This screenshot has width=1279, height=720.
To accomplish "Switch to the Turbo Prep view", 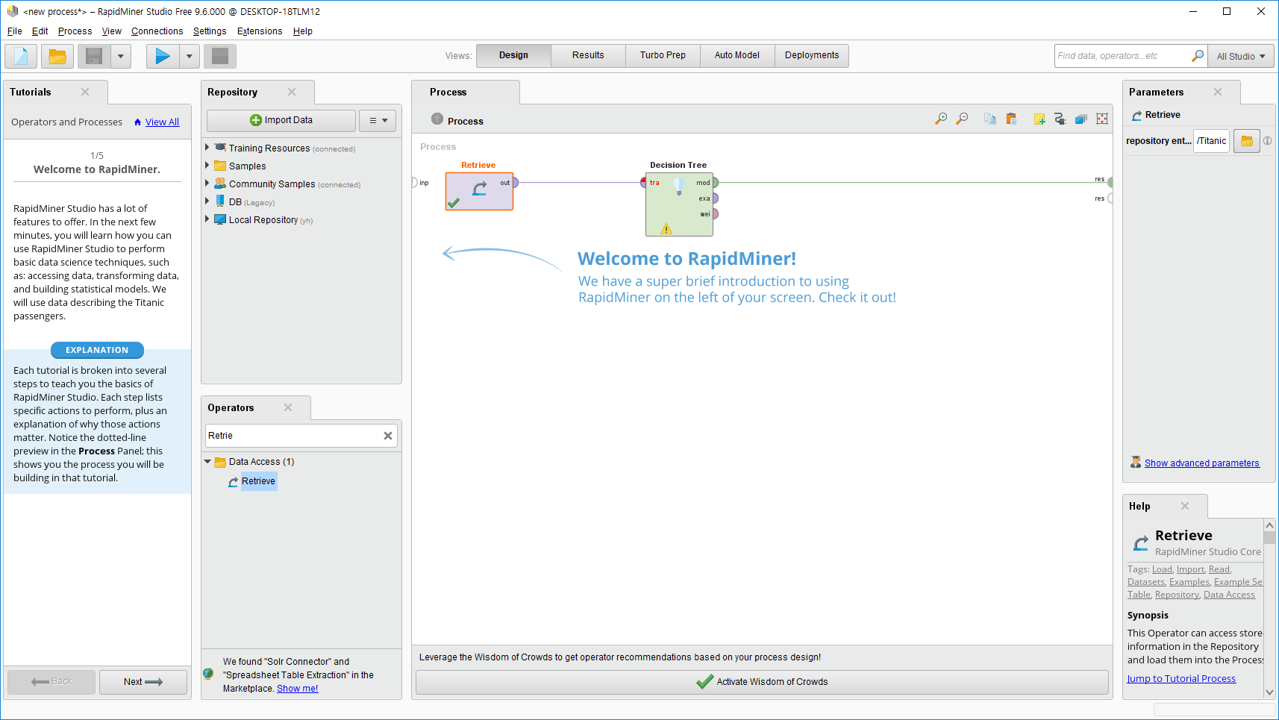I will click(x=663, y=55).
